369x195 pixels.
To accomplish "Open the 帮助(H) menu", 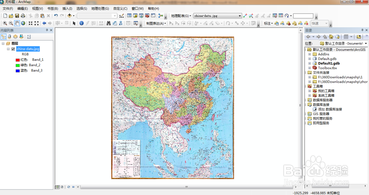I will (x=154, y=9).
